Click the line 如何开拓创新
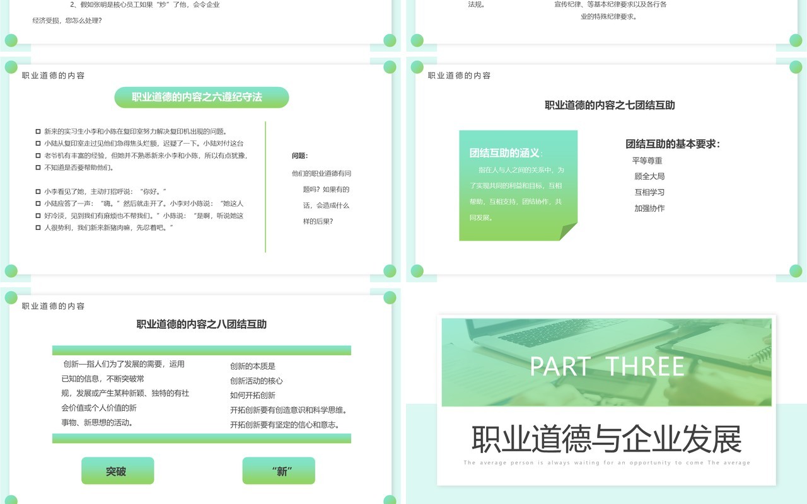 253,395
